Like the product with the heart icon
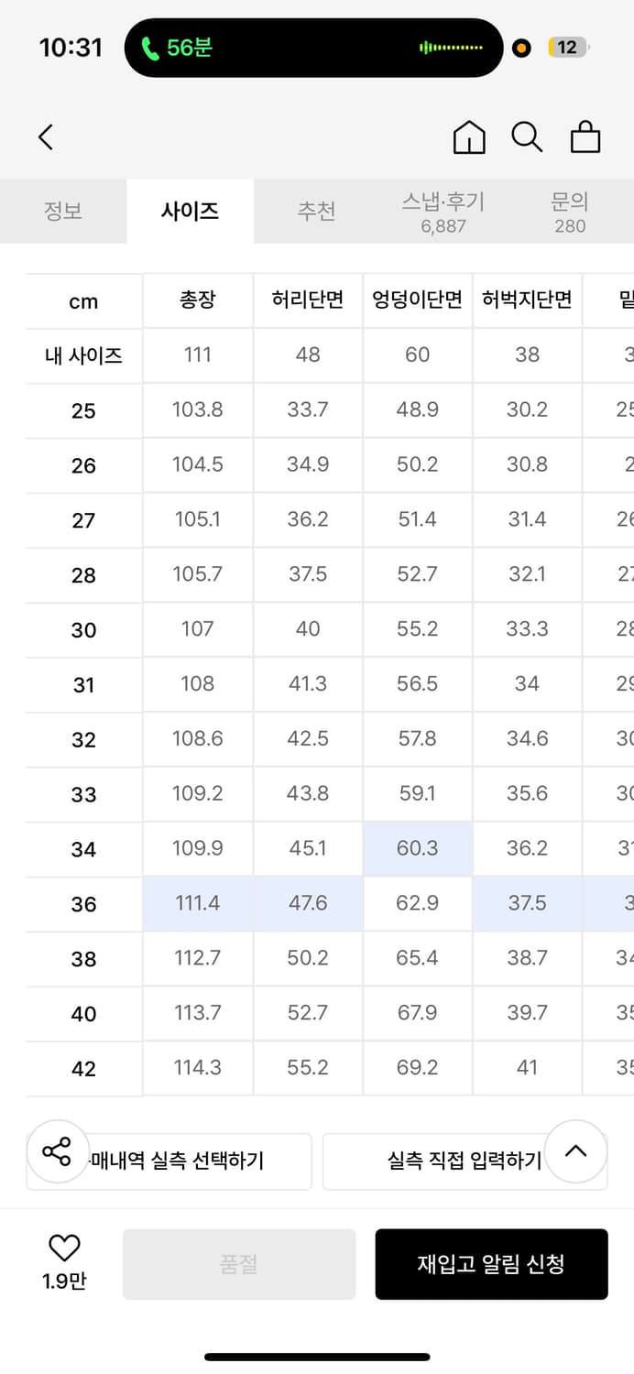 click(64, 1248)
